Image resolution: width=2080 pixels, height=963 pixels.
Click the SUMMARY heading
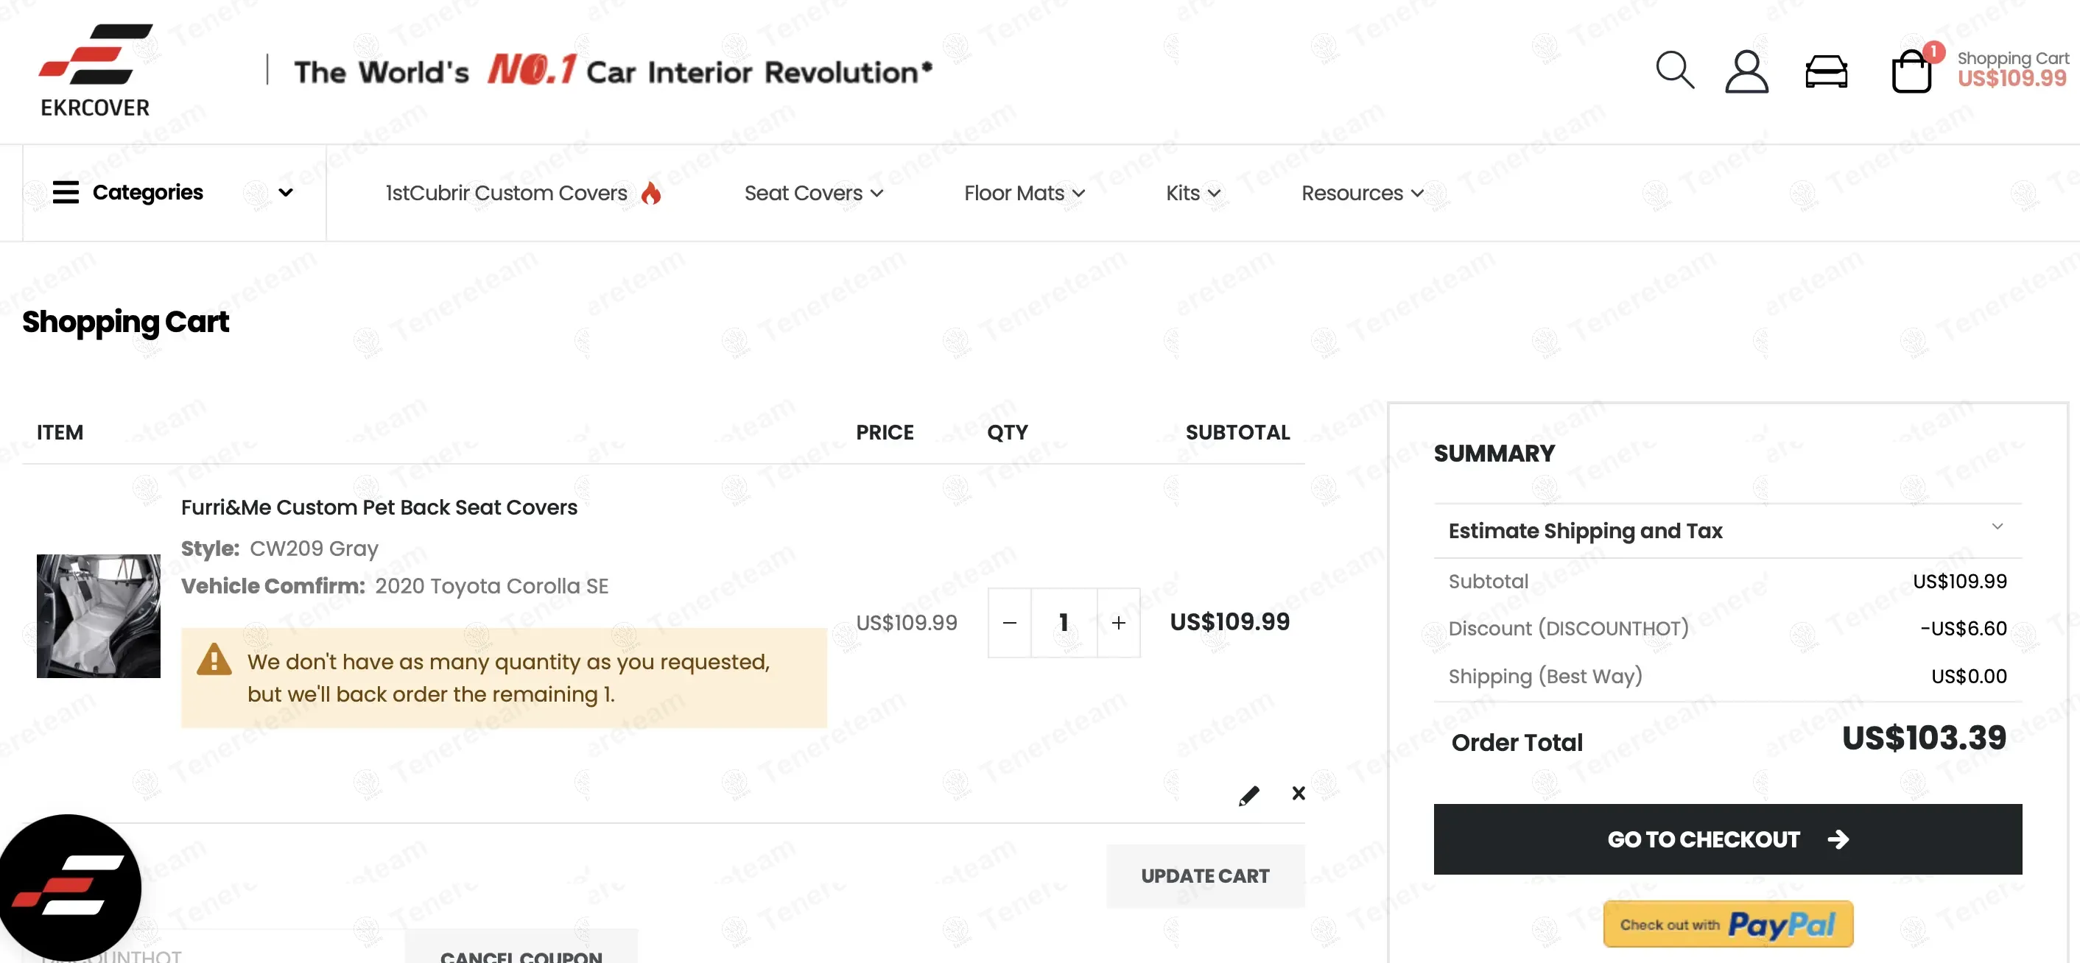click(x=1494, y=453)
